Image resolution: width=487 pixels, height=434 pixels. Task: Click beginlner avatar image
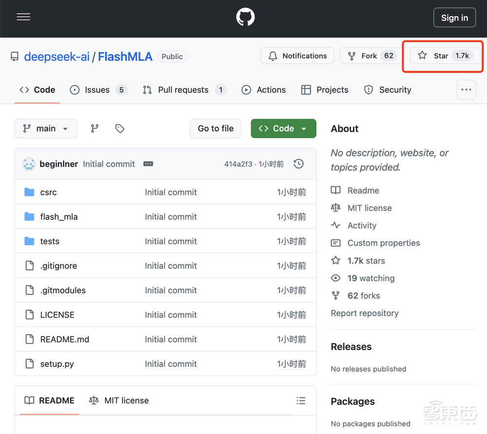point(29,164)
